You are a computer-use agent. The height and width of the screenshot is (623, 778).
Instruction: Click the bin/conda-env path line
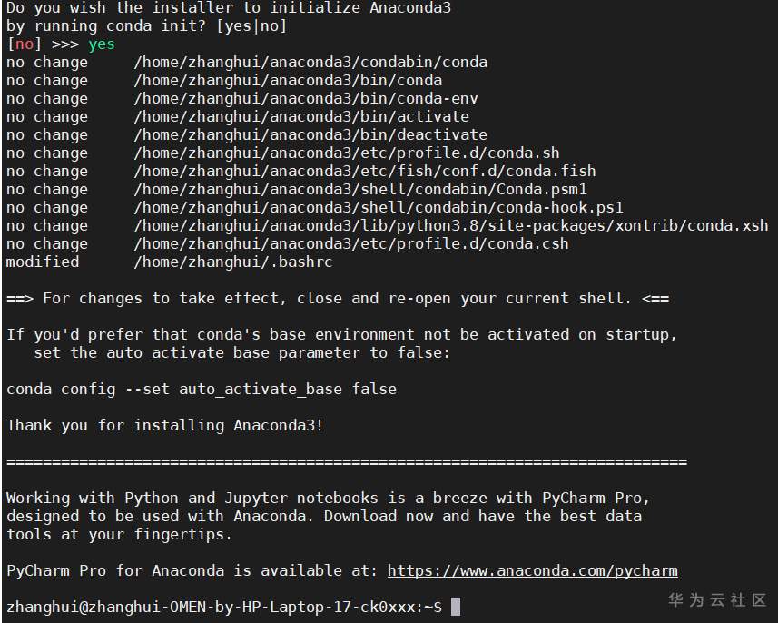click(x=306, y=99)
